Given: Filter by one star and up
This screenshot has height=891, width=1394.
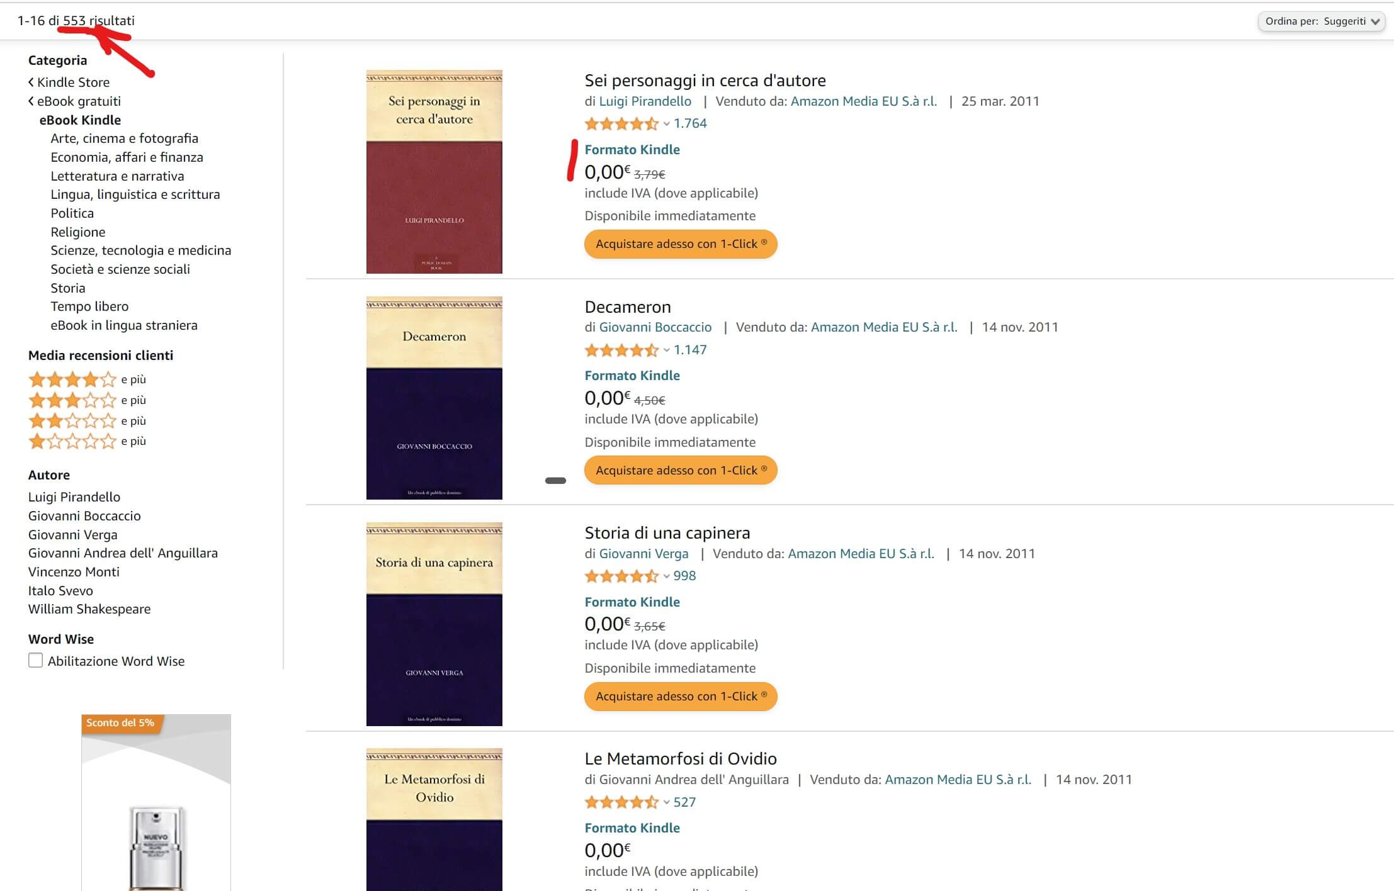Looking at the screenshot, I should click(x=72, y=441).
